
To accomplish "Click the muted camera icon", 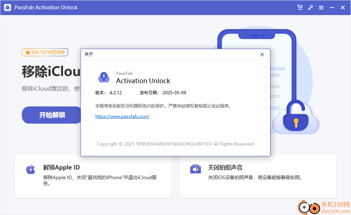I will click(196, 169).
